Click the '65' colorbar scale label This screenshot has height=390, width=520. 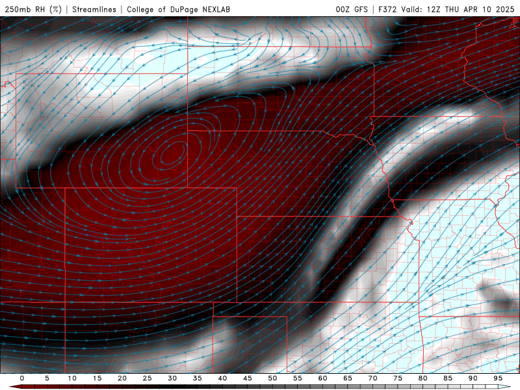coord(348,378)
